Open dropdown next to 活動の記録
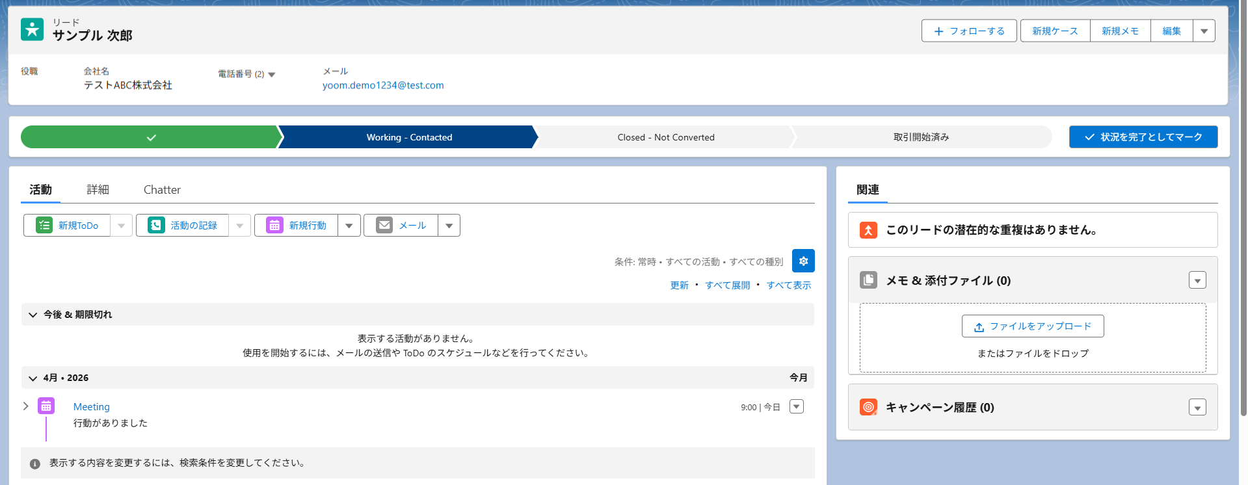This screenshot has width=1248, height=485. [x=240, y=226]
